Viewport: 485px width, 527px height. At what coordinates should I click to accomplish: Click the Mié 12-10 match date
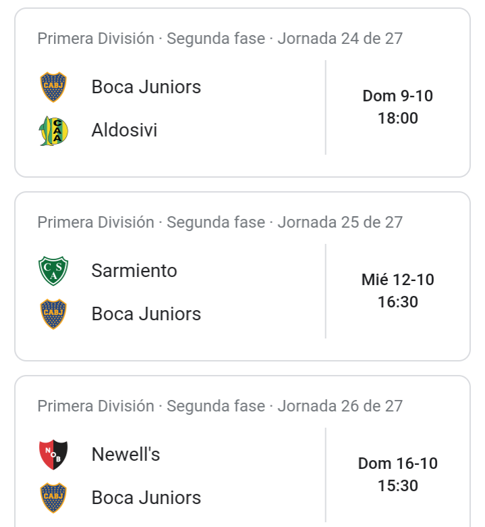tap(398, 280)
